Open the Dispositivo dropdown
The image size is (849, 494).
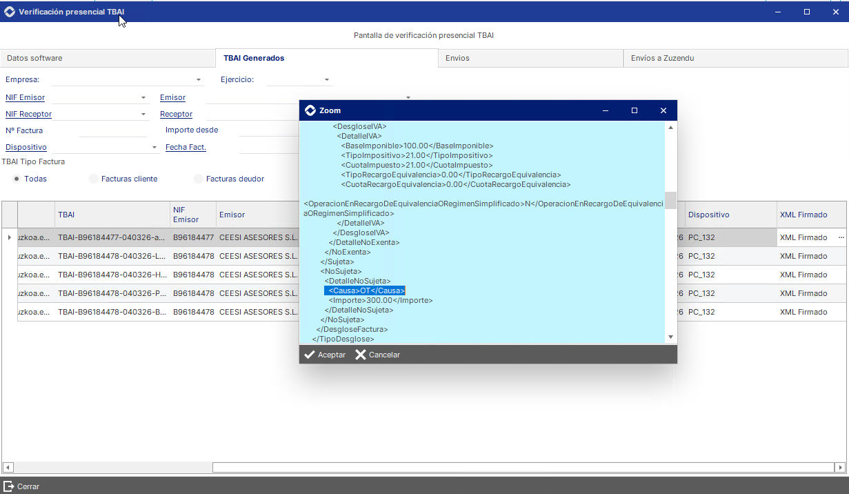(154, 148)
